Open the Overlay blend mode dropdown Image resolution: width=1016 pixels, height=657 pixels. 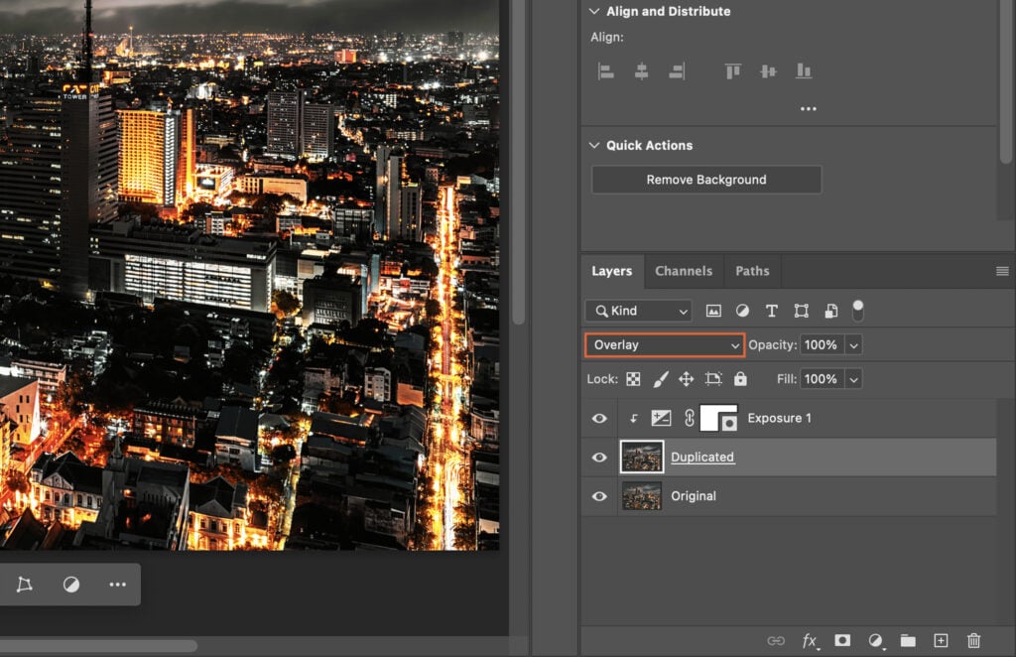click(664, 344)
